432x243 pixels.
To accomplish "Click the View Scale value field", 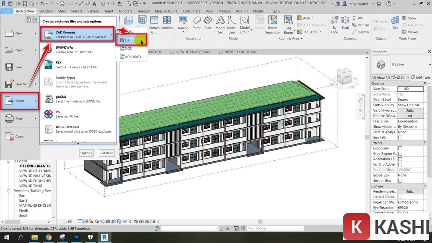I will (x=410, y=89).
